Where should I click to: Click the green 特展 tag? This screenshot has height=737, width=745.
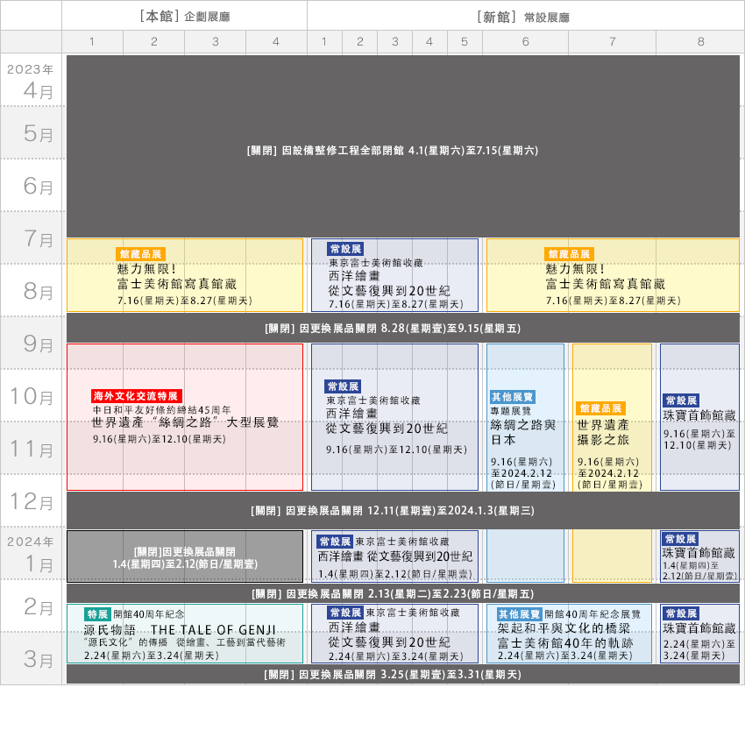click(97, 614)
